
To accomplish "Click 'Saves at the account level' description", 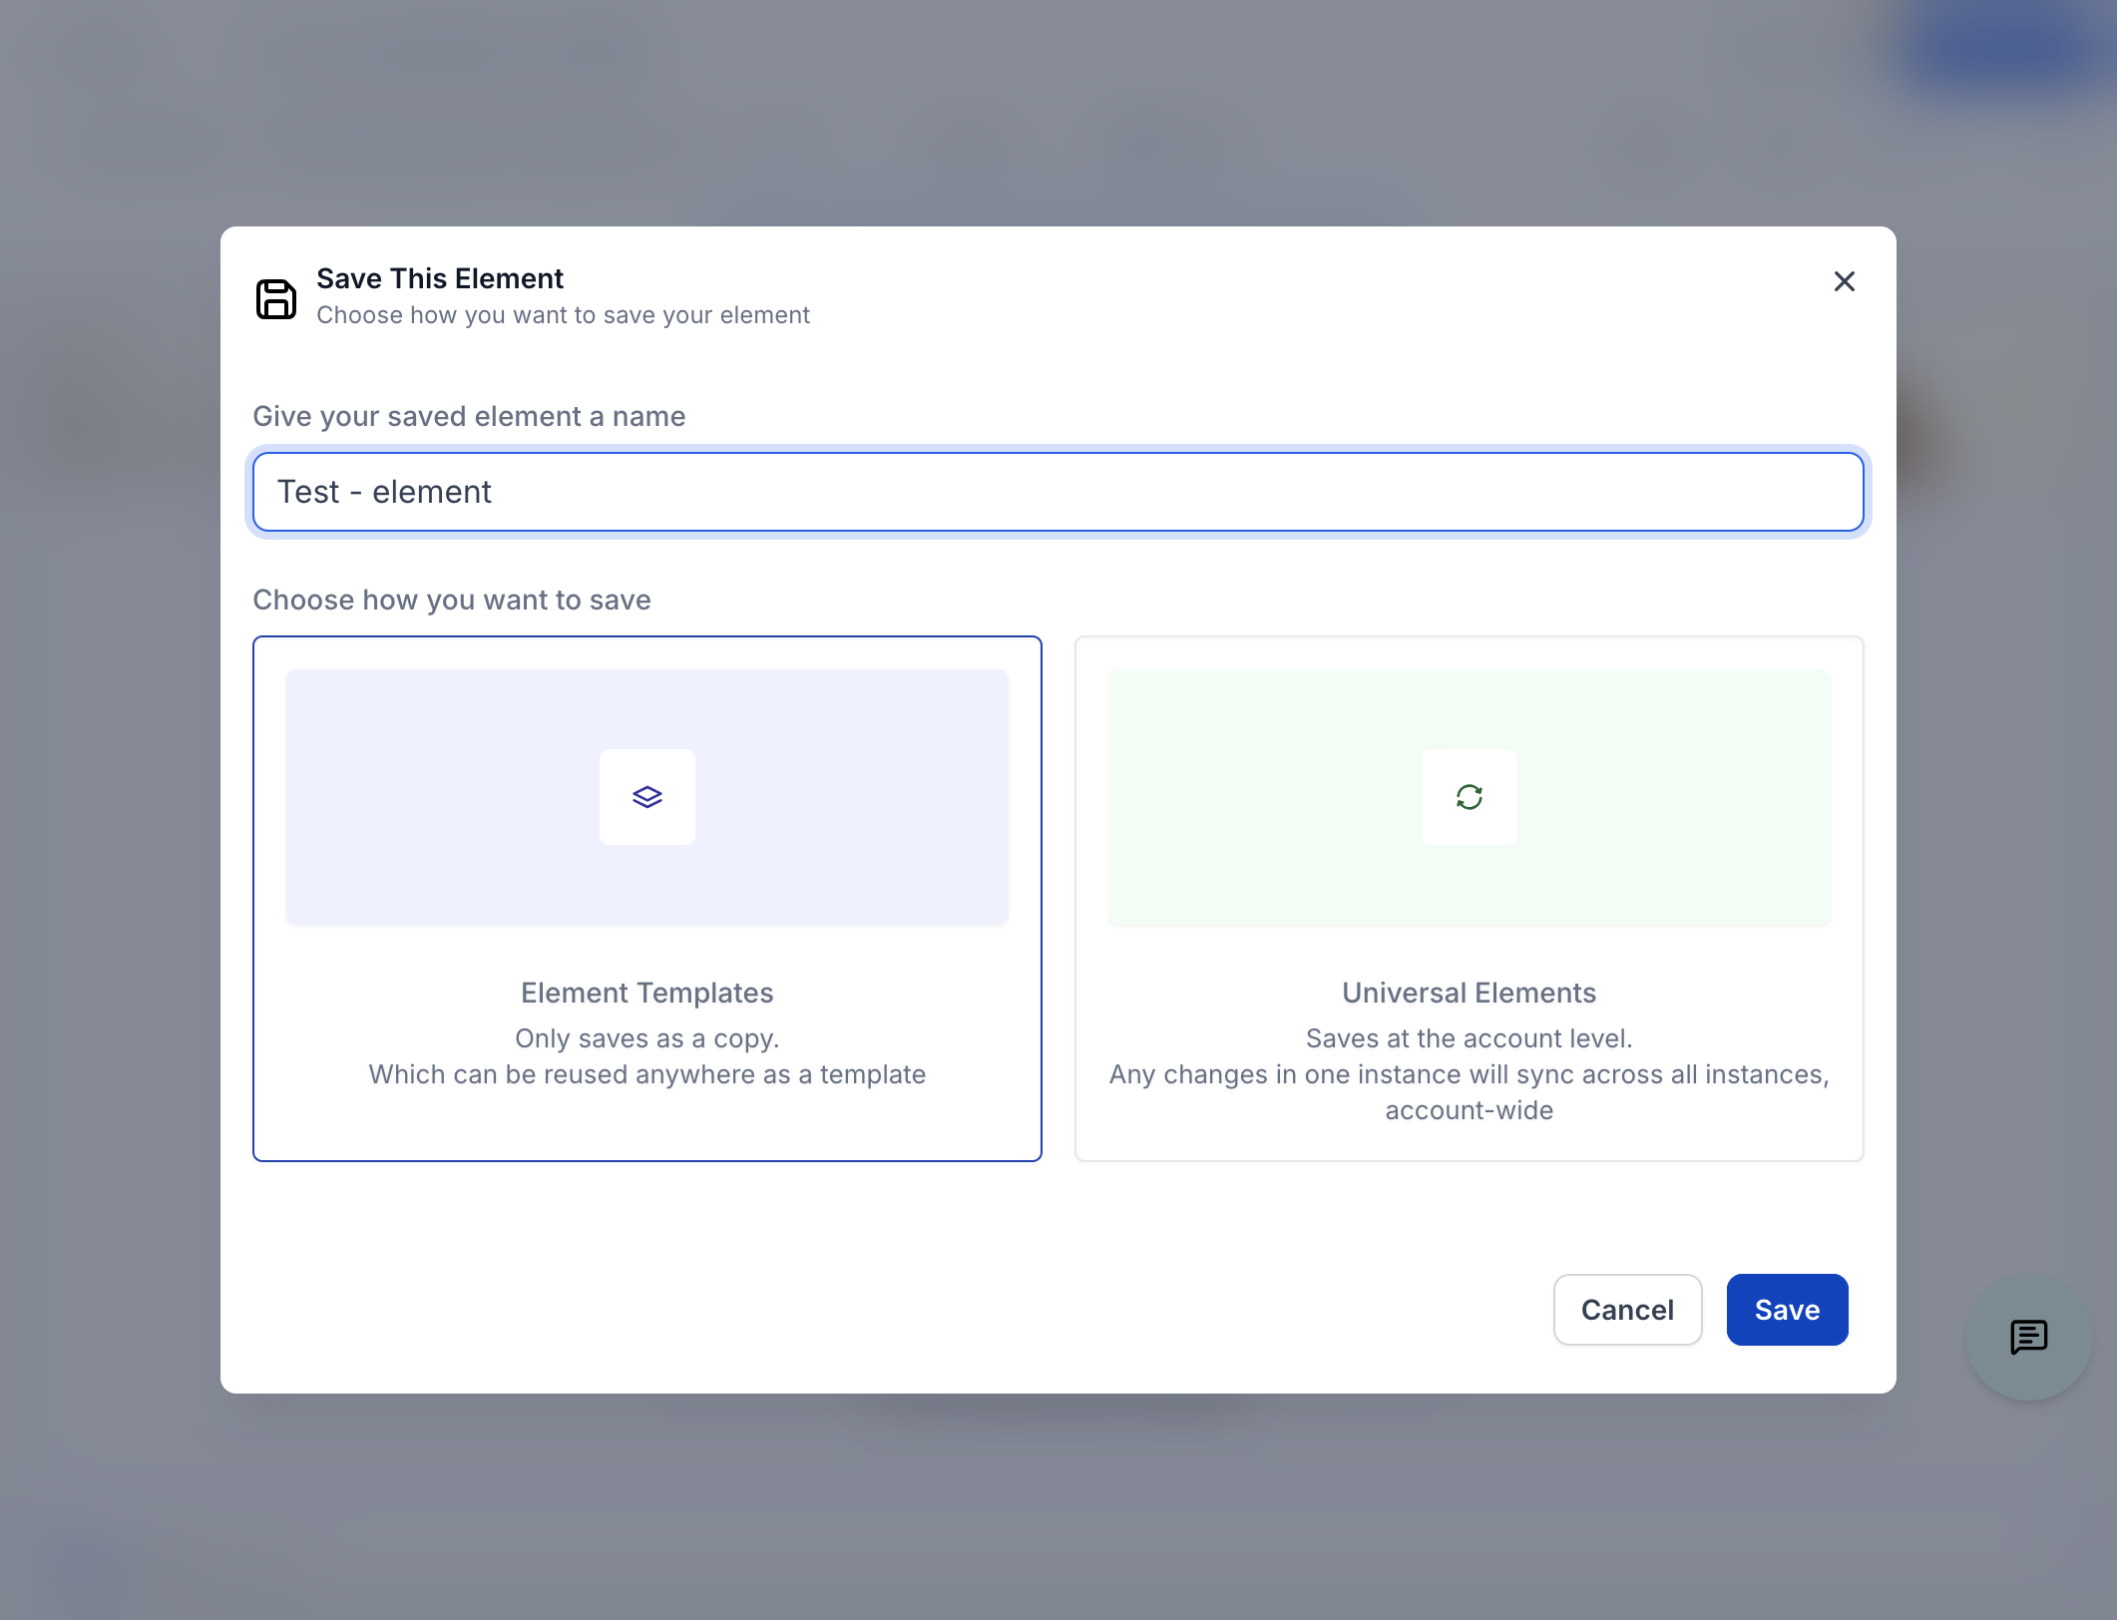I will [x=1470, y=1038].
